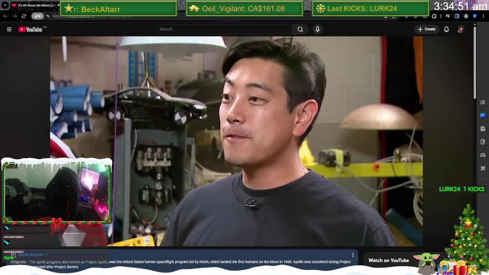Viewport: 489px width, 275px height.
Task: Click the 3:34:51 am clock overlay
Action: [x=460, y=6]
